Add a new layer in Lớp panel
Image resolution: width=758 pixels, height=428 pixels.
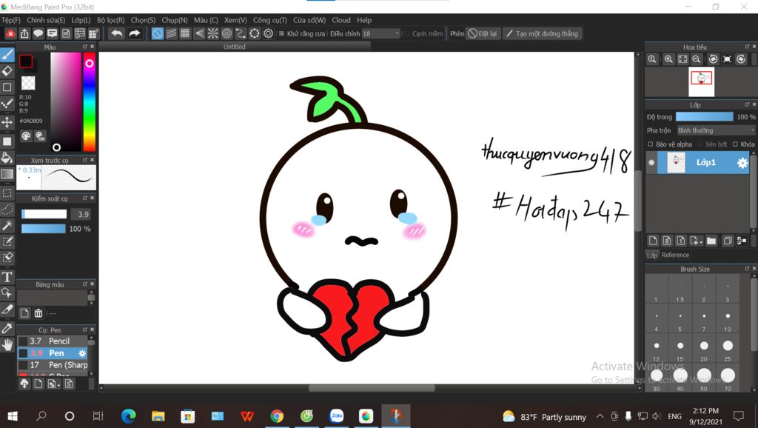click(x=653, y=241)
